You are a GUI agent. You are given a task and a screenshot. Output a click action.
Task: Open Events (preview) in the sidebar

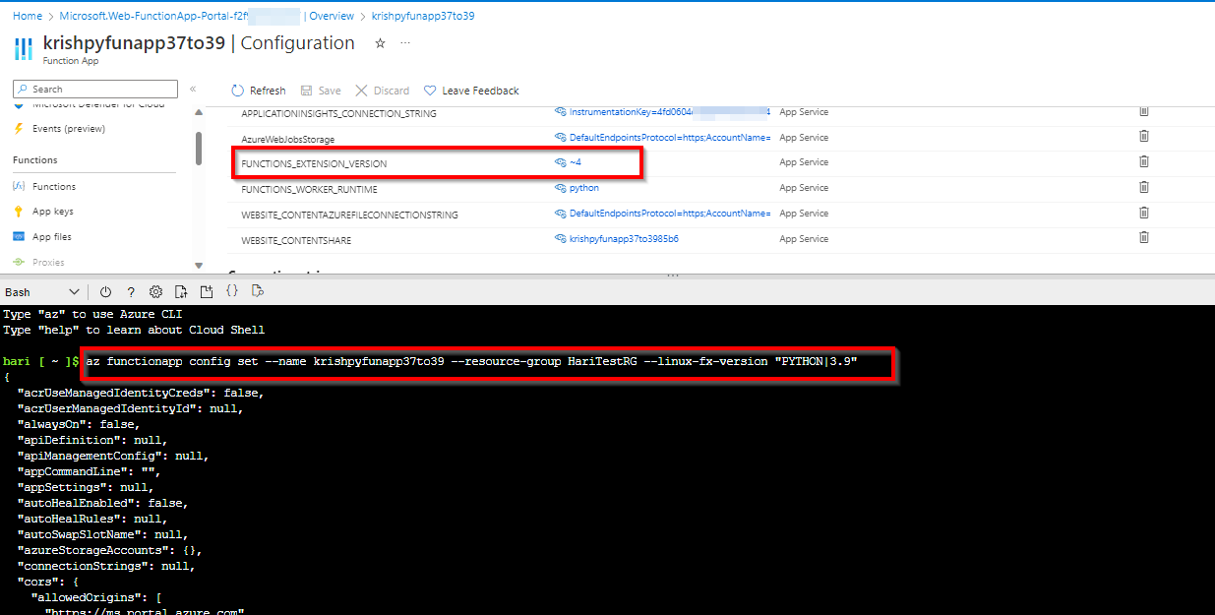pos(69,129)
